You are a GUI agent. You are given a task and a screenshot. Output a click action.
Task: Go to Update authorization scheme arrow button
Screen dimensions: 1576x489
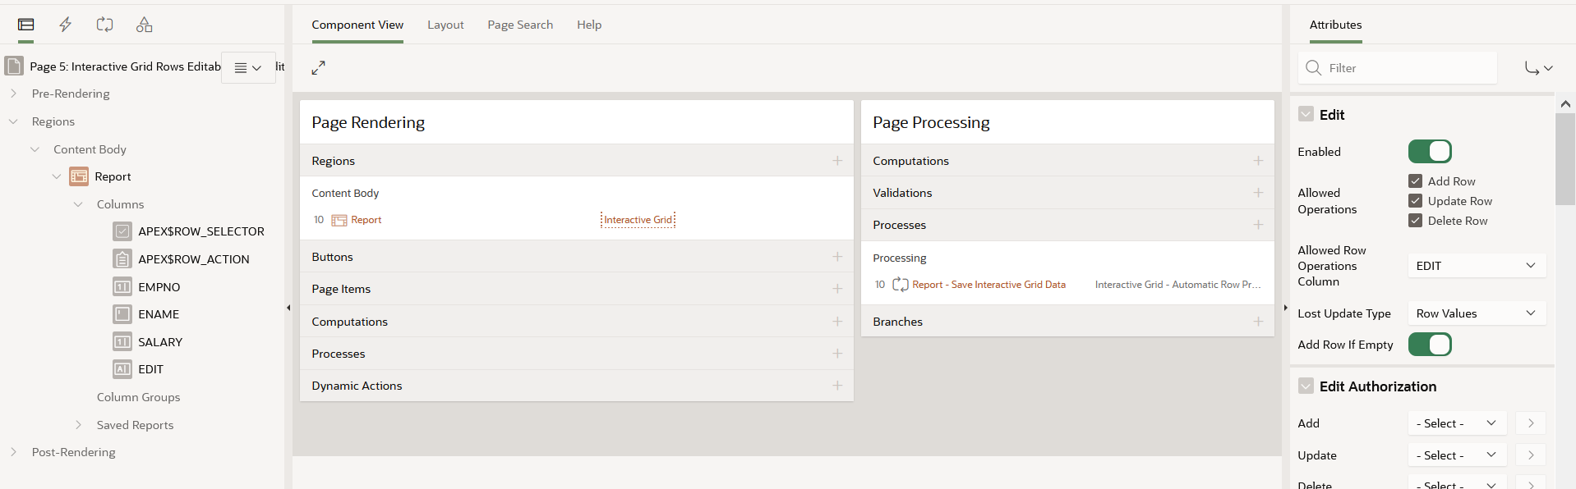(x=1531, y=455)
